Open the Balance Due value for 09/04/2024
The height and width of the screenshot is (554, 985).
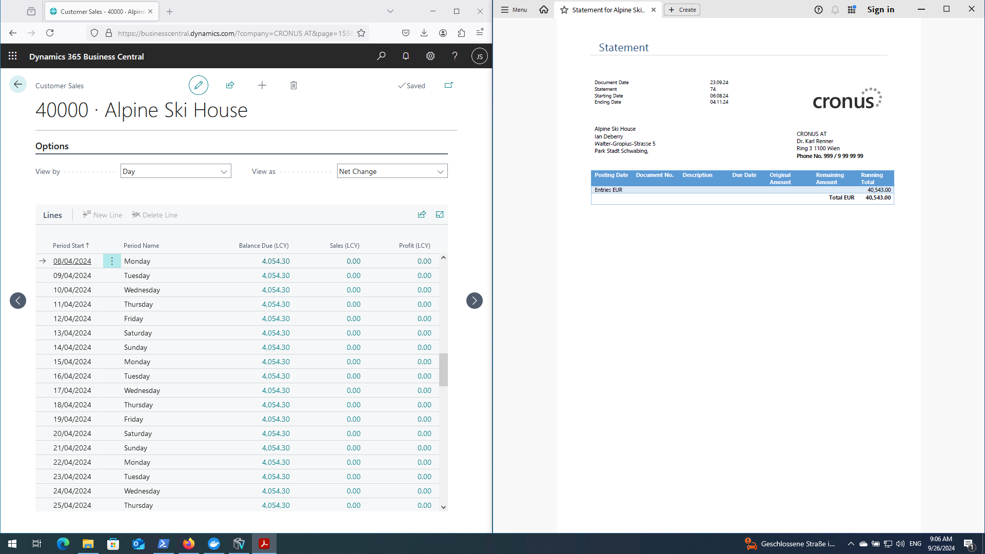[x=275, y=275]
